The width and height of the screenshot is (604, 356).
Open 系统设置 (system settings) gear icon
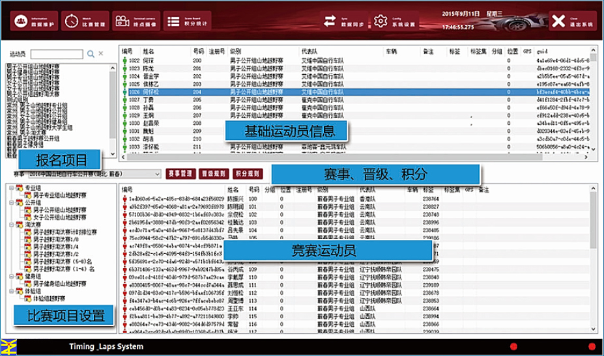coord(382,21)
